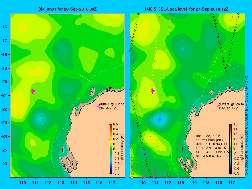
Task: Click magenta drifter legend symbol in right panel
Action: pyautogui.click(x=218, y=106)
